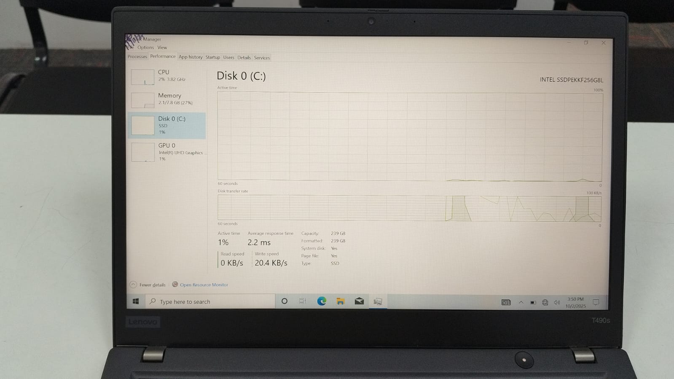Select the CPU performance graph thumbnail
The image size is (674, 379).
pyautogui.click(x=142, y=77)
